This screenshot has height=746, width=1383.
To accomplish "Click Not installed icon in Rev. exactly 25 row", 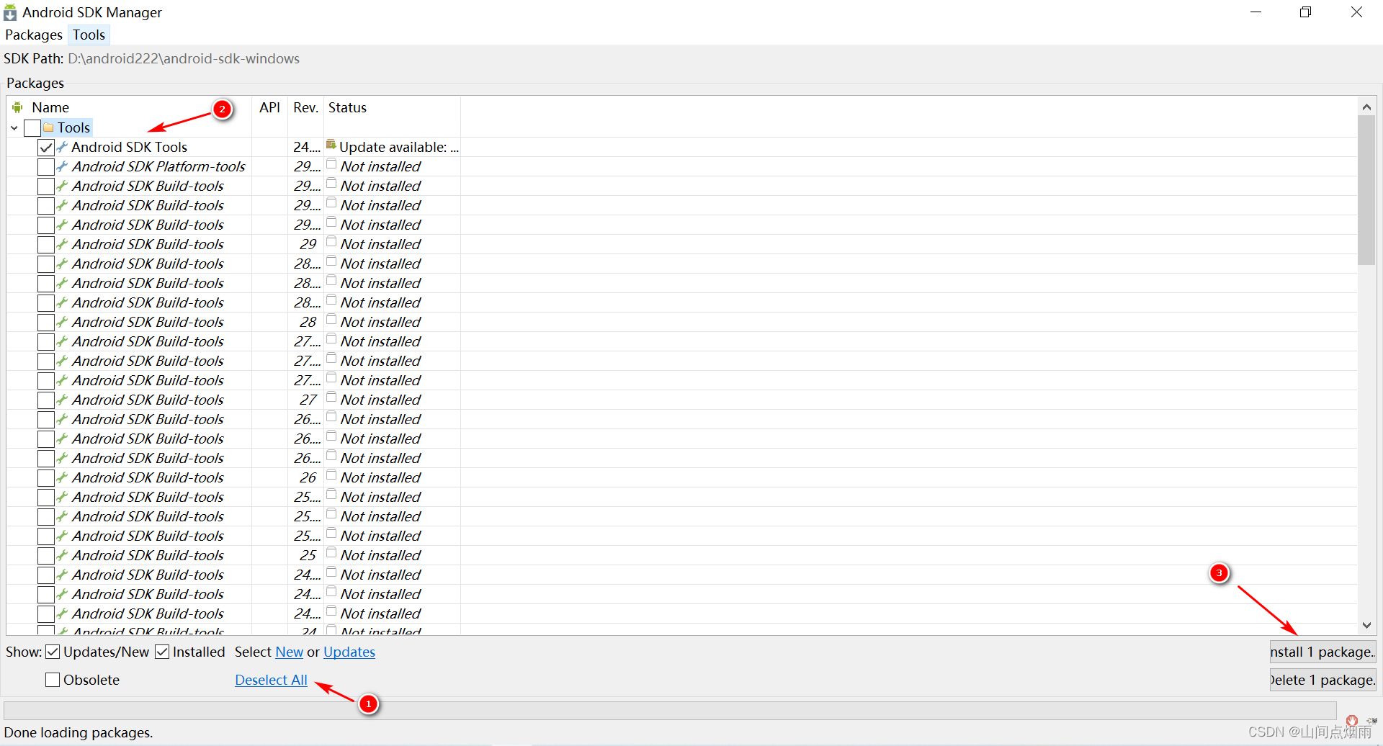I will click(x=331, y=553).
